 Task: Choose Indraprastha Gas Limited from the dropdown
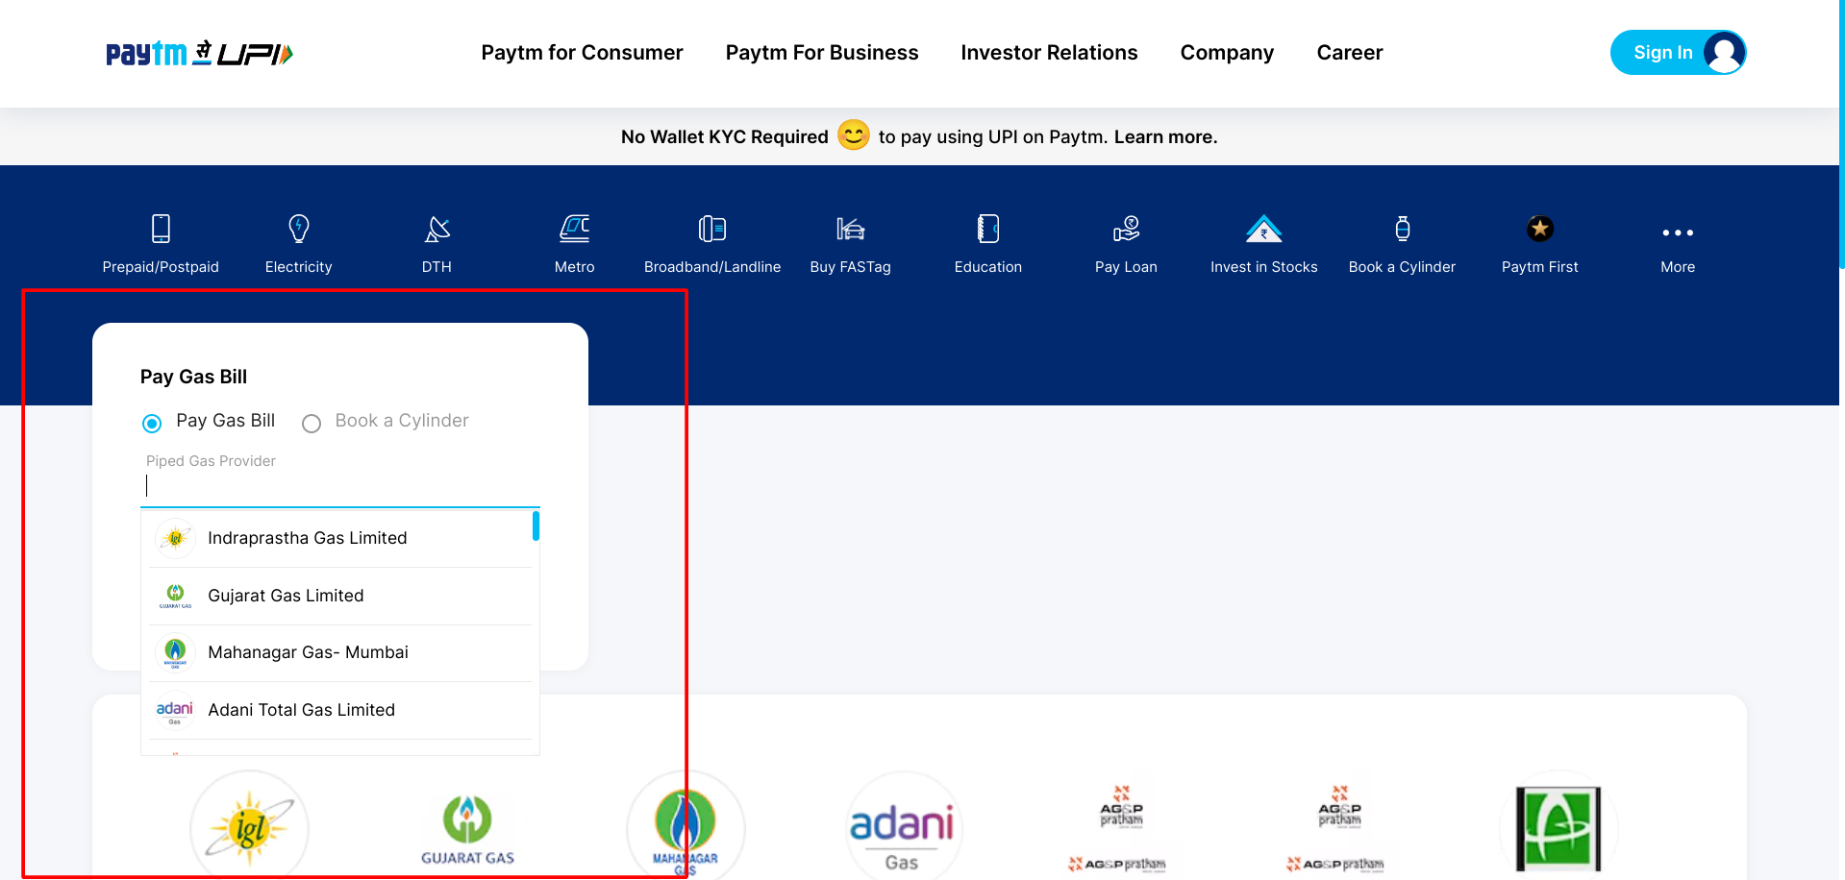tap(308, 538)
